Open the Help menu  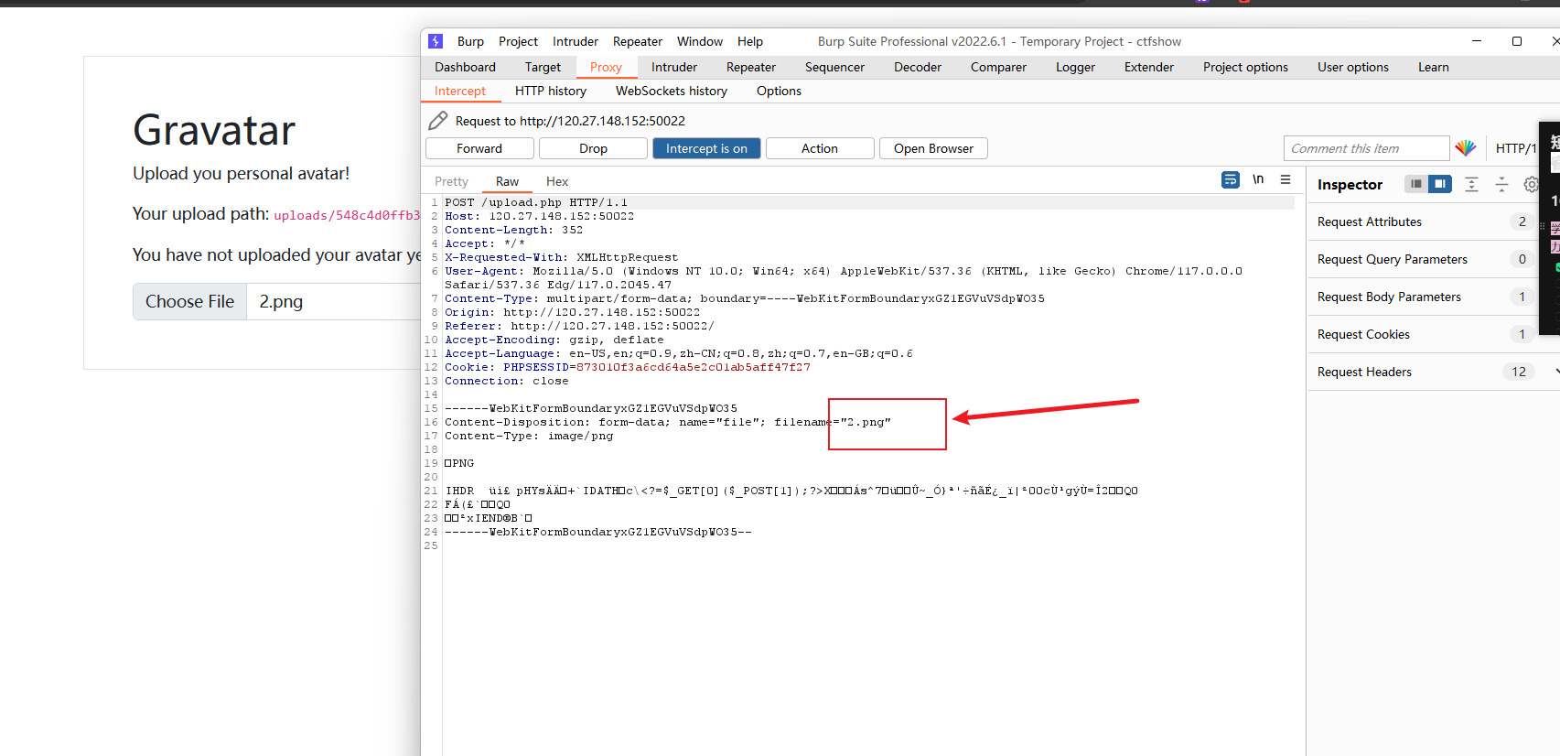tap(750, 41)
